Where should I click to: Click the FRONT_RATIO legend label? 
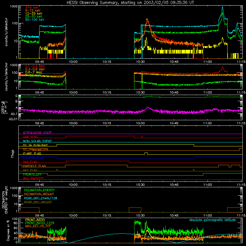coord(35,220)
